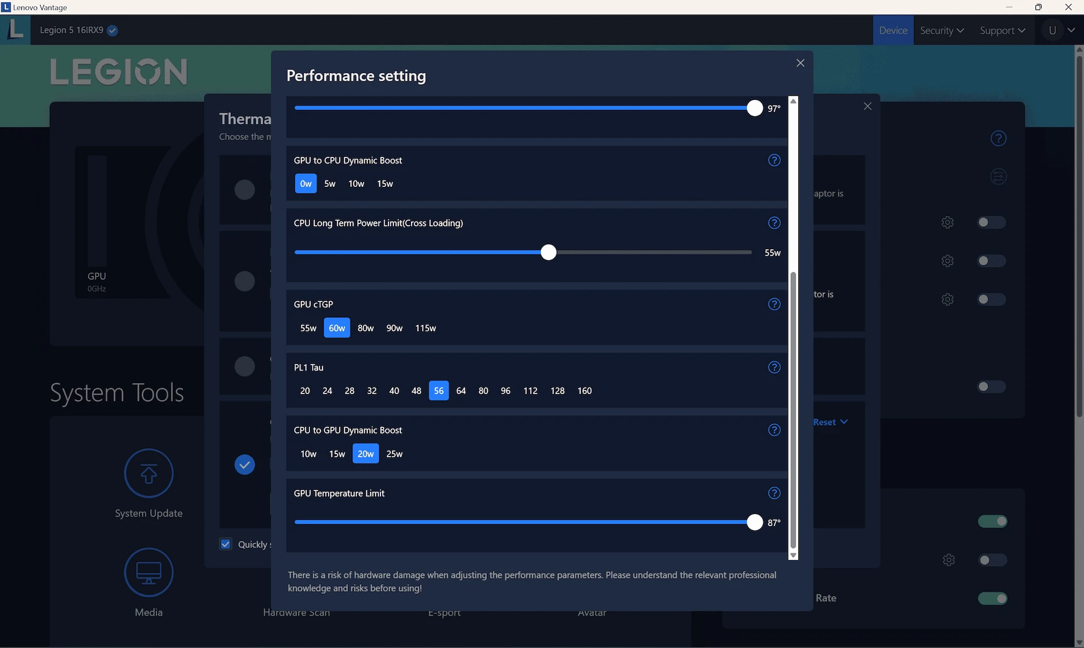Select the second thermal mode radio circle
Viewport: 1084px width, 648px height.
pyautogui.click(x=244, y=281)
